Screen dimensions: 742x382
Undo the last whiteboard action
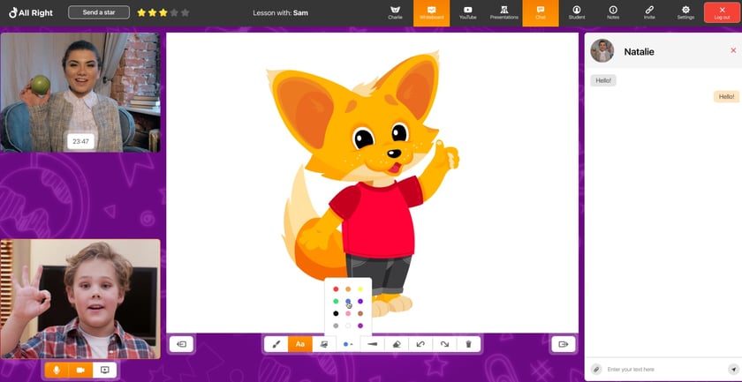(420, 344)
